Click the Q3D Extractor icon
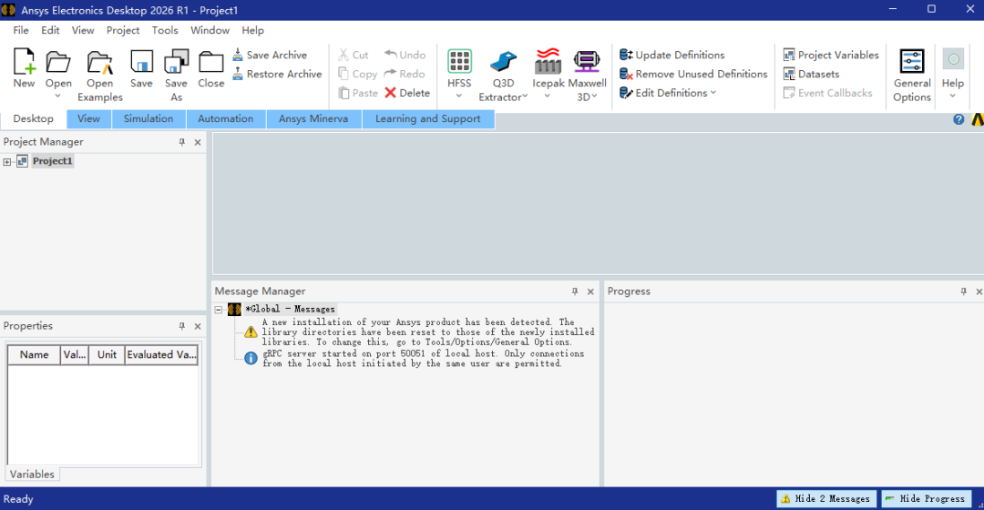 (x=503, y=62)
